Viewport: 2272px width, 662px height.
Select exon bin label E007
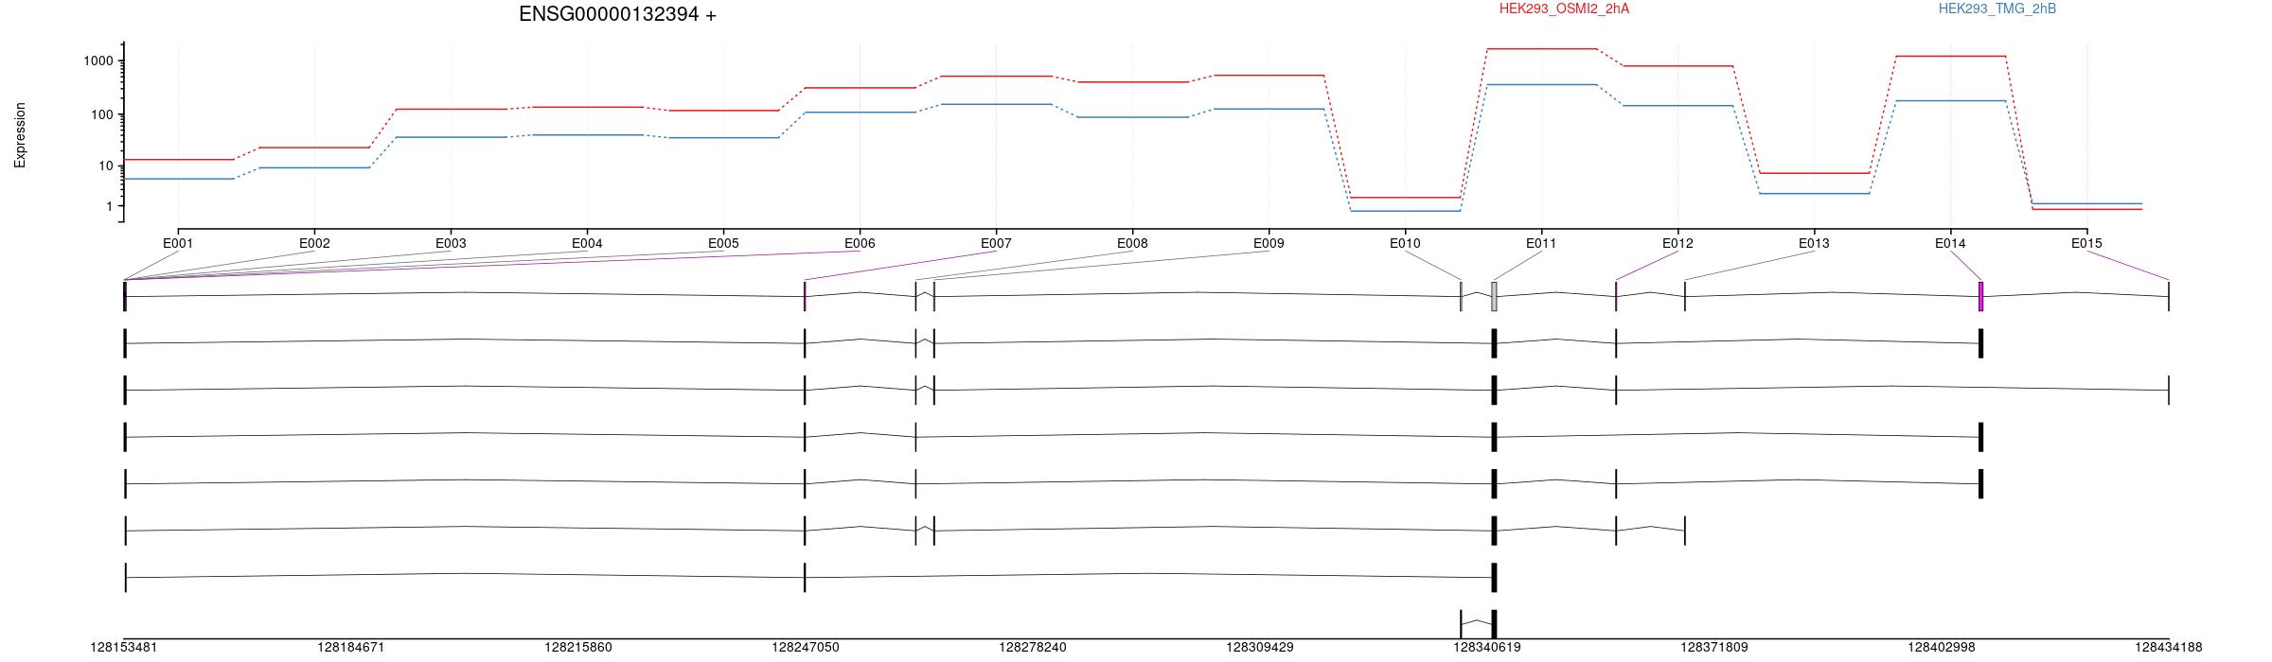pos(996,243)
